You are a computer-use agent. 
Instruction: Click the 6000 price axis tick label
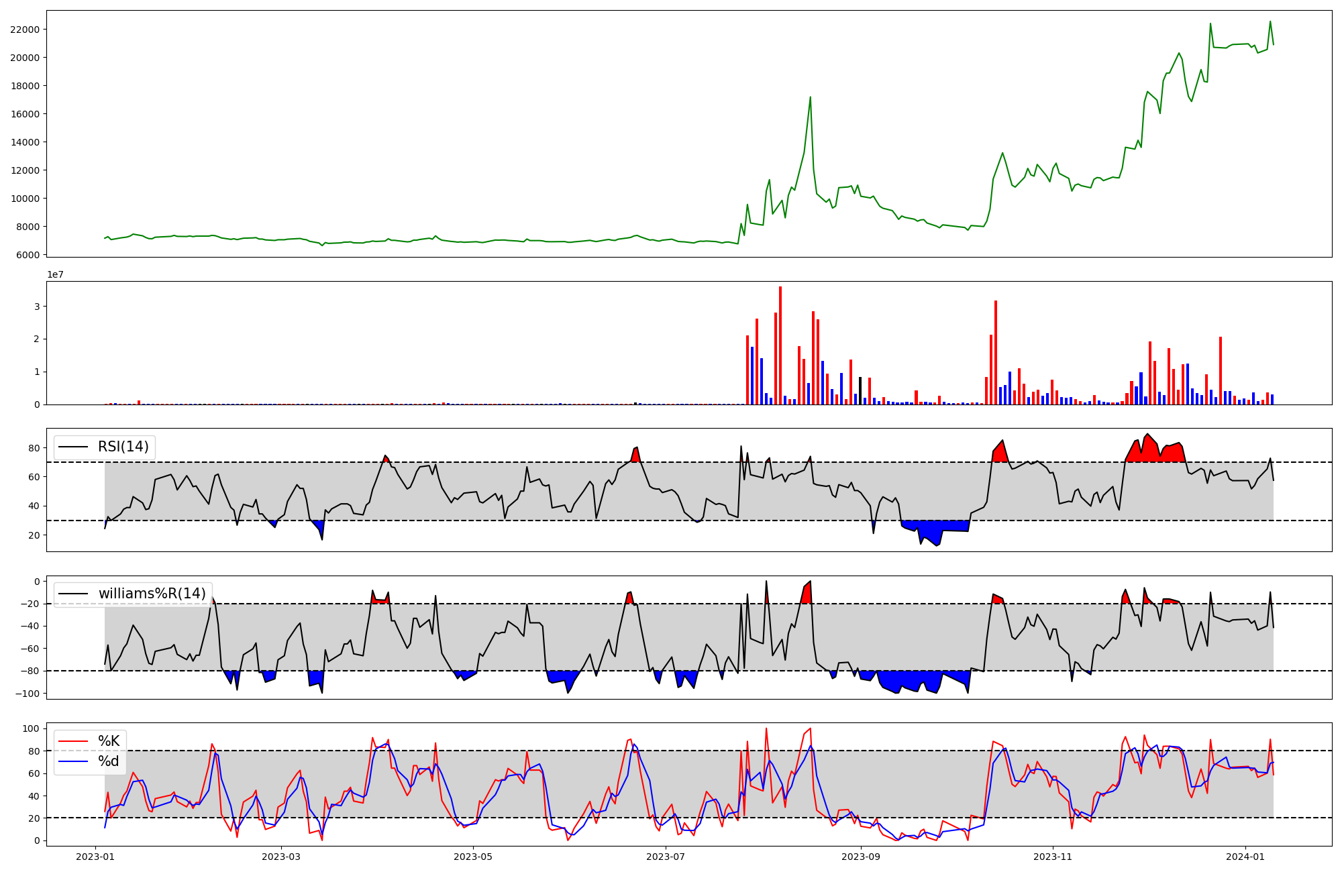pyautogui.click(x=28, y=255)
